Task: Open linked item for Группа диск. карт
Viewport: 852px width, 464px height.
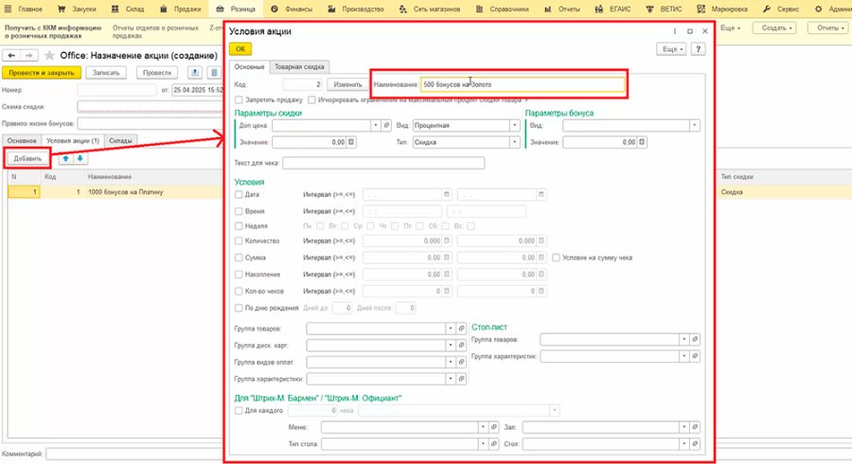Action: pyautogui.click(x=461, y=346)
